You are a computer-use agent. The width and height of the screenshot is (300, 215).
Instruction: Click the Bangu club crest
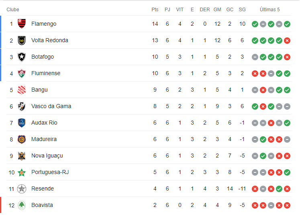click(x=22, y=90)
